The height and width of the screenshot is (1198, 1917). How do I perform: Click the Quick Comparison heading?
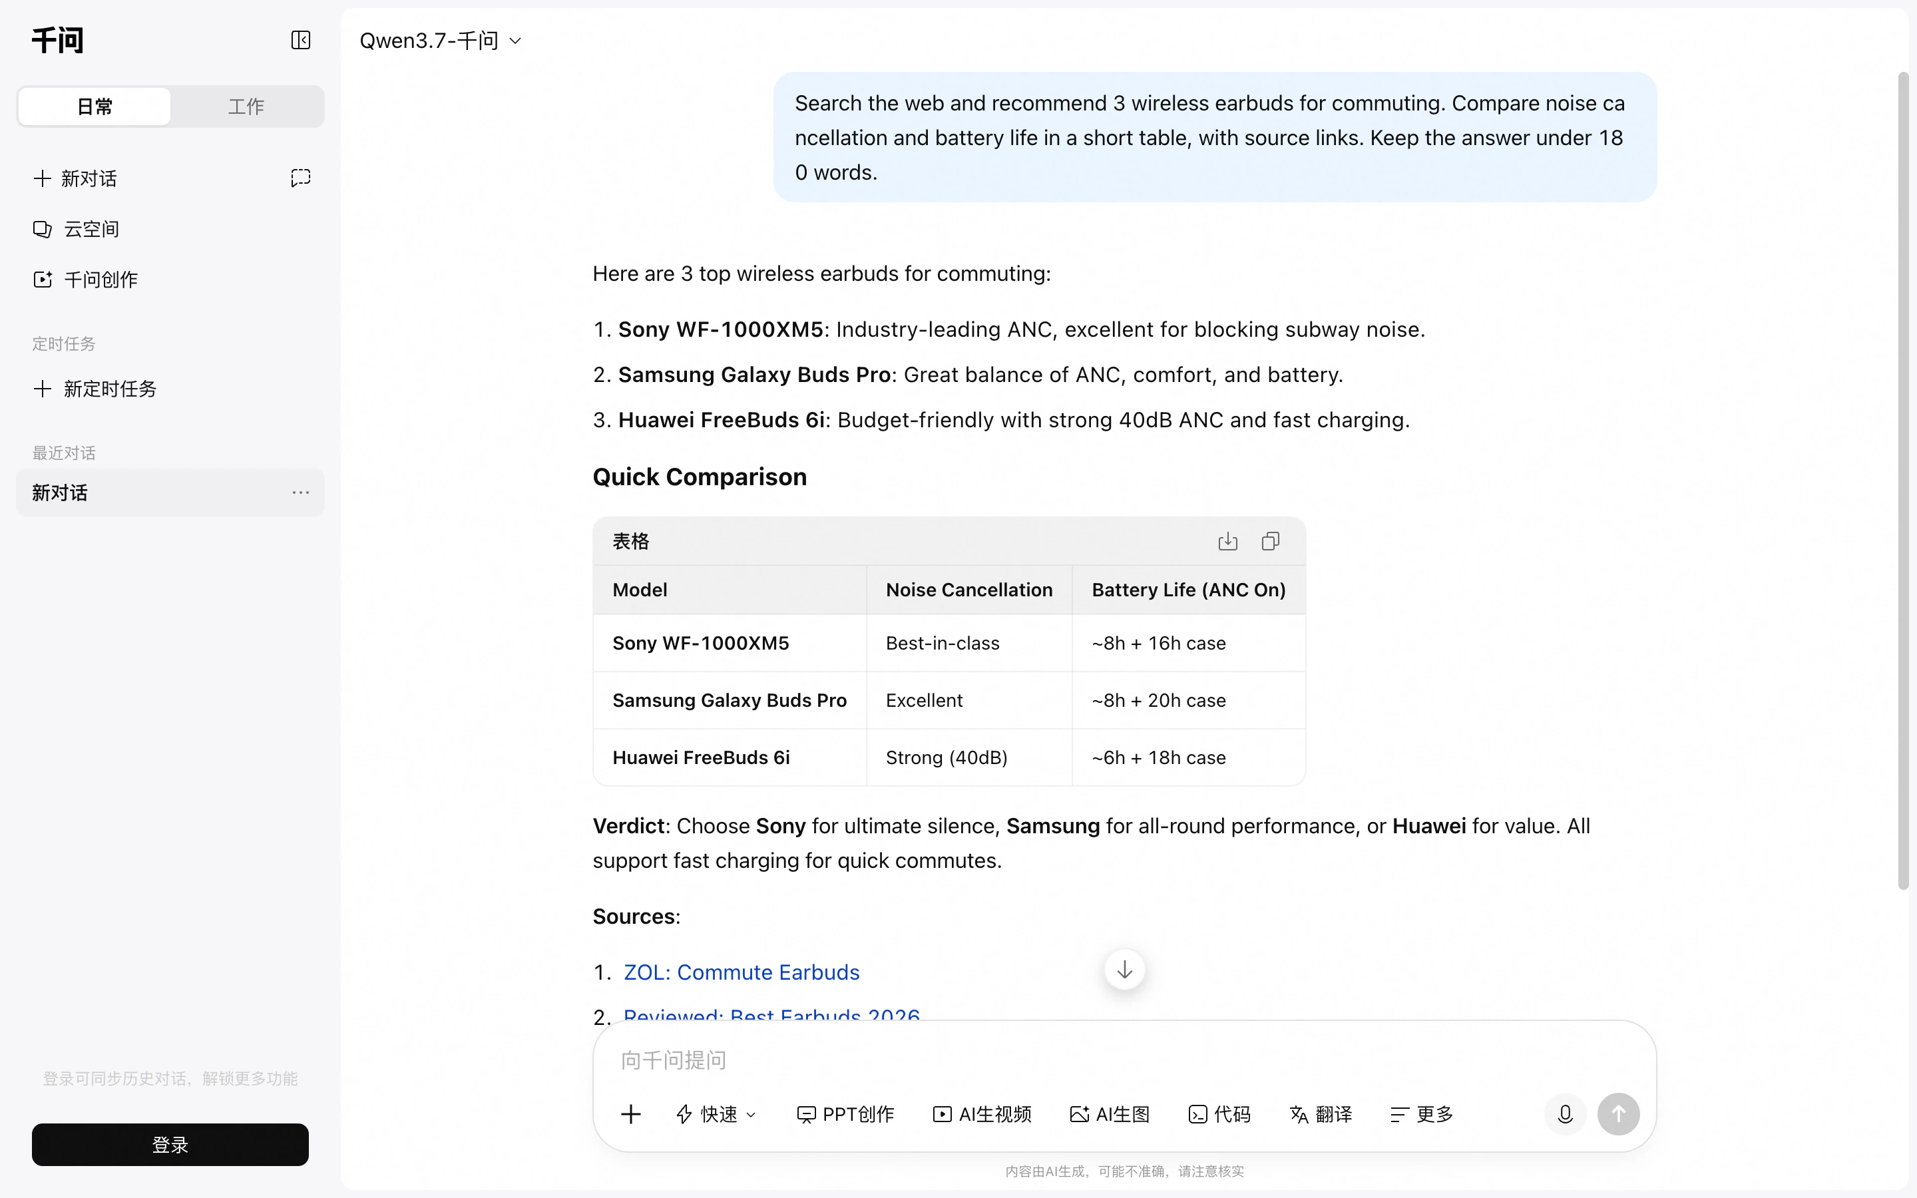700,477
